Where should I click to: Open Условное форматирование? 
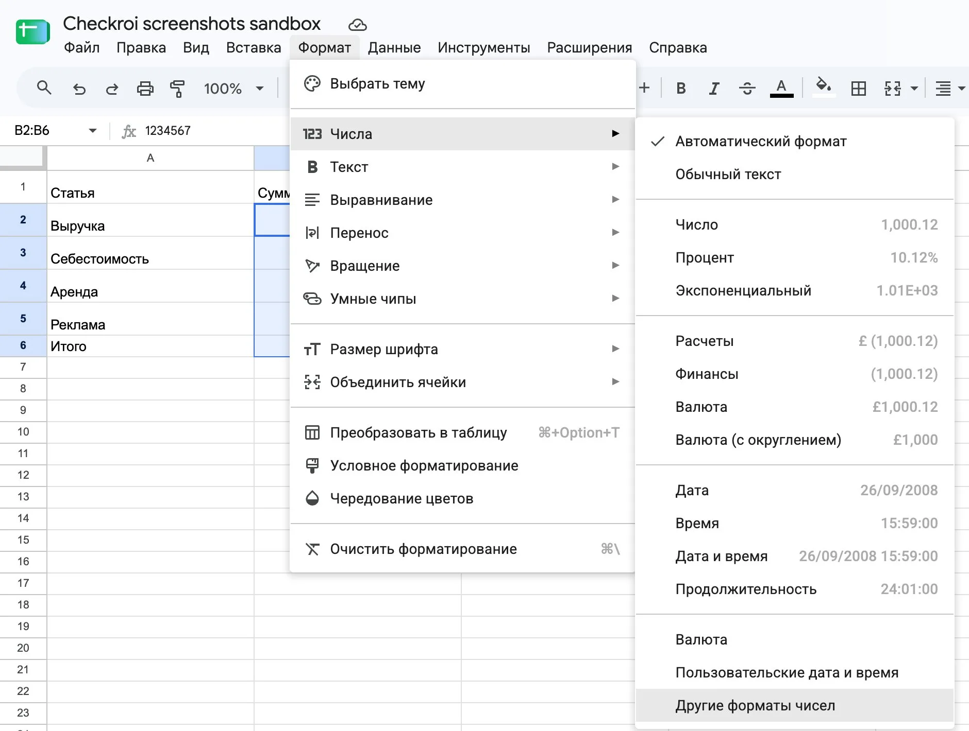[463, 465]
